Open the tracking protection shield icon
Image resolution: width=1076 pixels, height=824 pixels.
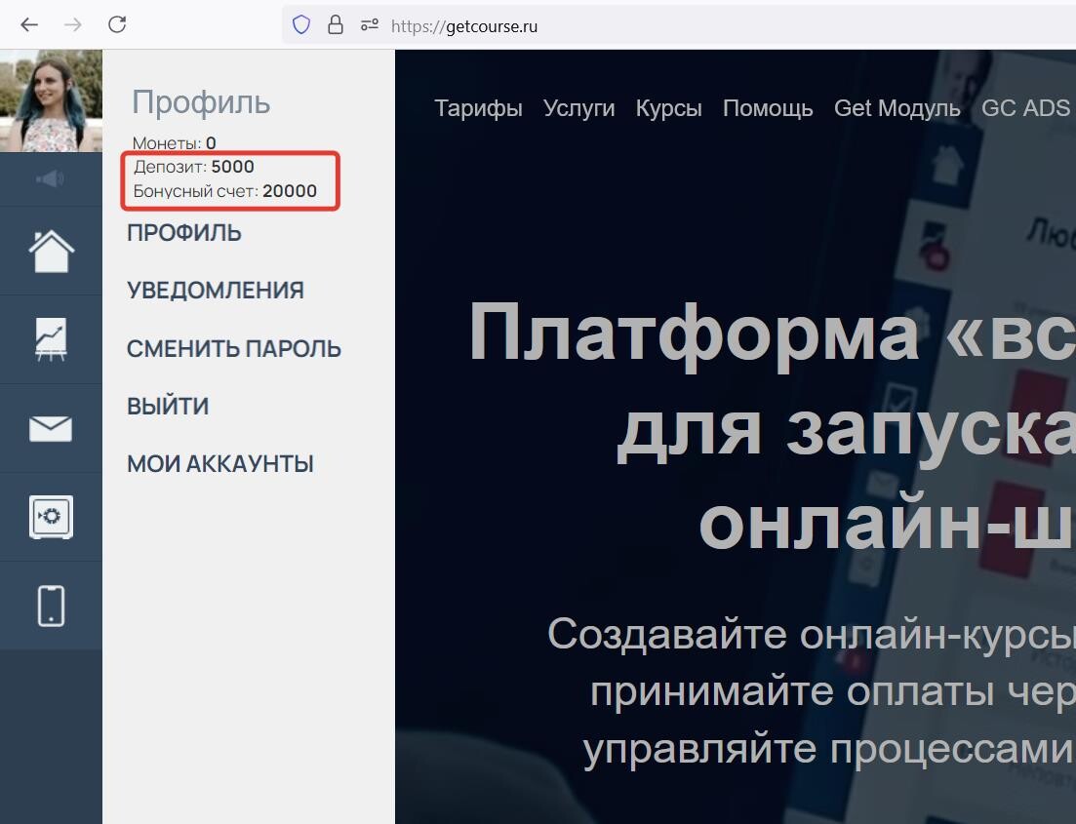tap(301, 25)
